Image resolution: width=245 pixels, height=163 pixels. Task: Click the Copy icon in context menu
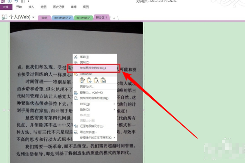click(x=76, y=62)
